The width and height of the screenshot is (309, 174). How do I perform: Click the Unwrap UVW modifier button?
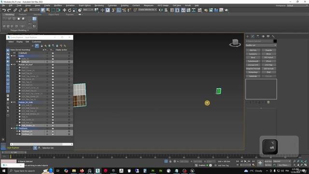(253, 65)
